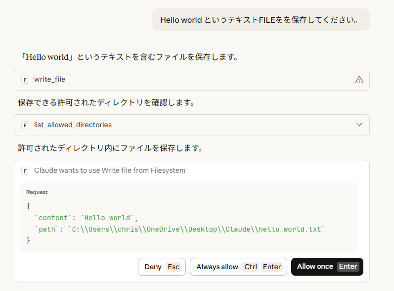394x291 pixels.
Task: Click the Enter badge on Always allow
Action: tap(272, 267)
